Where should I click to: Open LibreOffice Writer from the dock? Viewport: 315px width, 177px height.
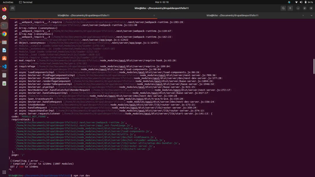pos(4,50)
